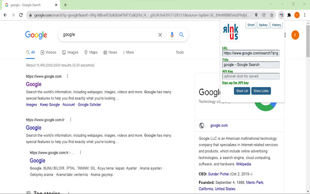
Task: Open the google.com link in the knowledge panel
Action: [219, 126]
